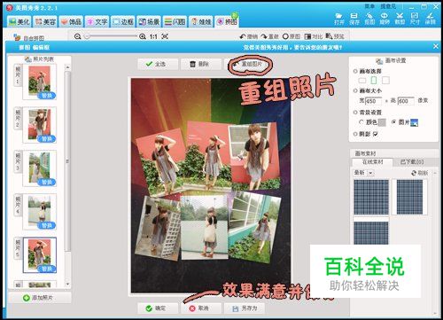Click the 自由拼图 icon in the left sidebar
The height and width of the screenshot is (320, 443).
click(17, 37)
